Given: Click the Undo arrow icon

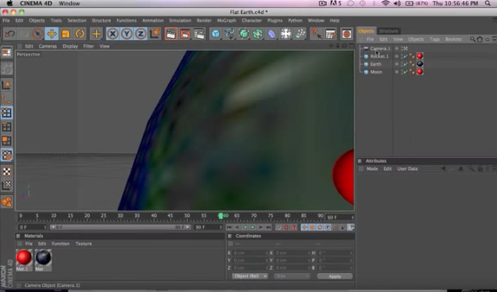Looking at the screenshot, I should click(x=10, y=34).
